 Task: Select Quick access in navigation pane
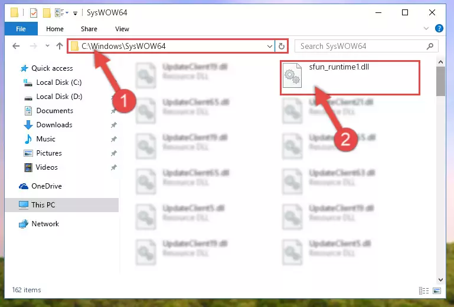pyautogui.click(x=52, y=68)
